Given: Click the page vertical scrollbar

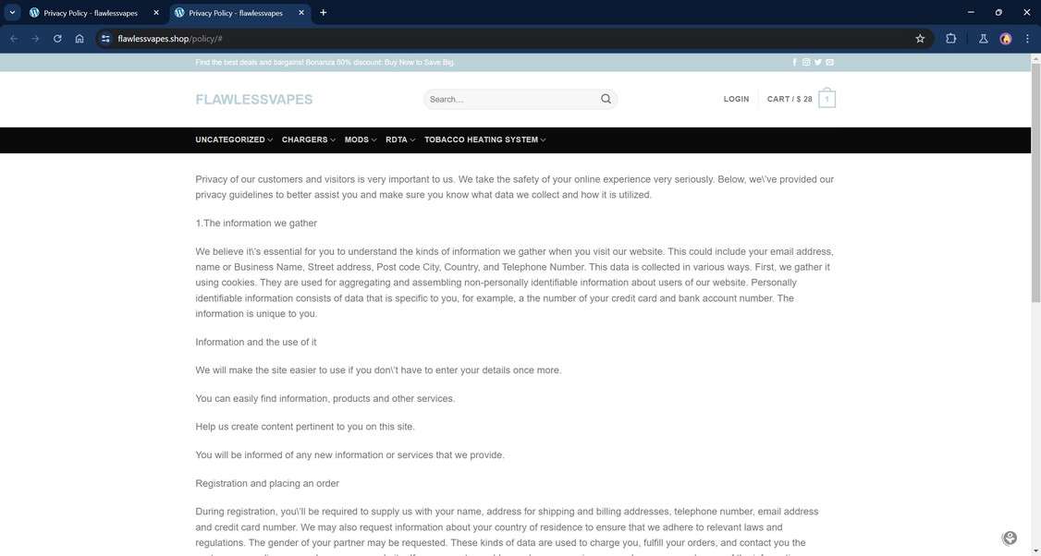Looking at the screenshot, I should point(1035,183).
